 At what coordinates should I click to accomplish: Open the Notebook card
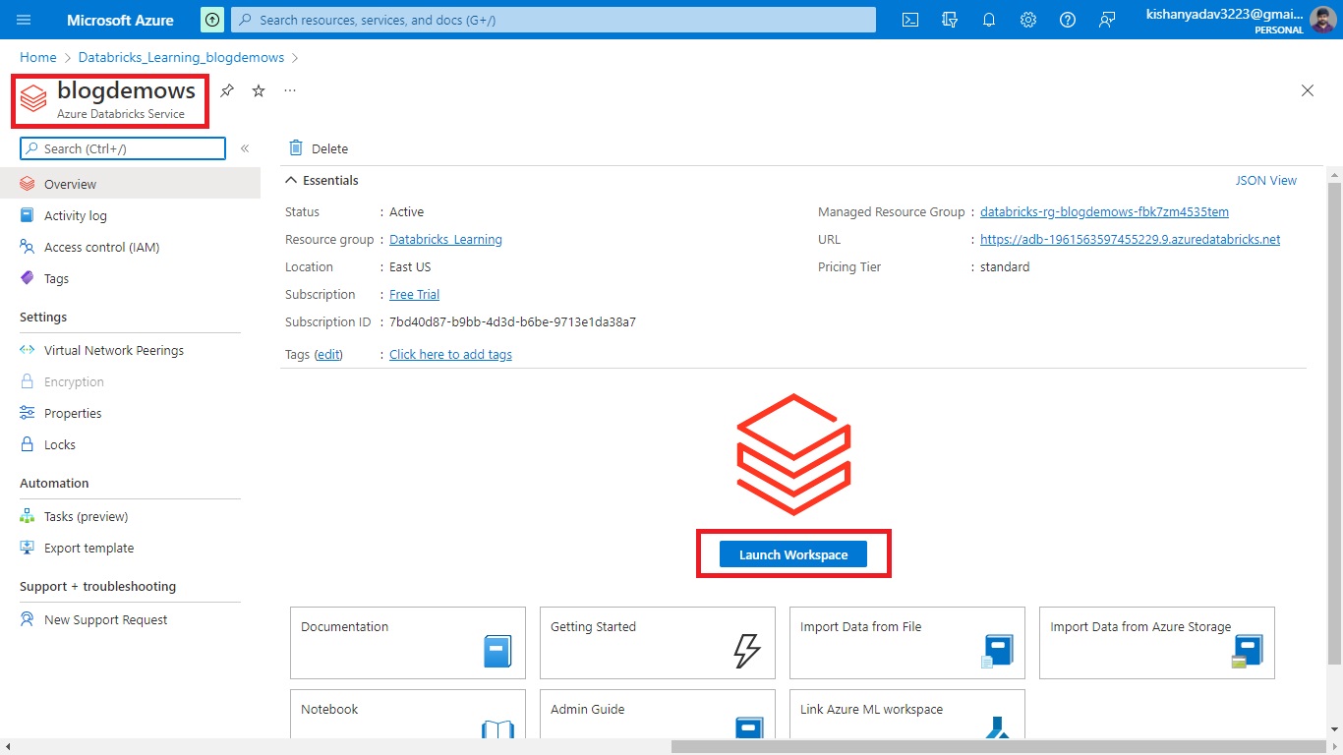[408, 713]
